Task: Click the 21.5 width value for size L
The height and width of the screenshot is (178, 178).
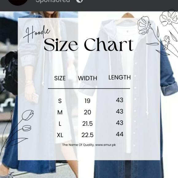Action: [87, 124]
